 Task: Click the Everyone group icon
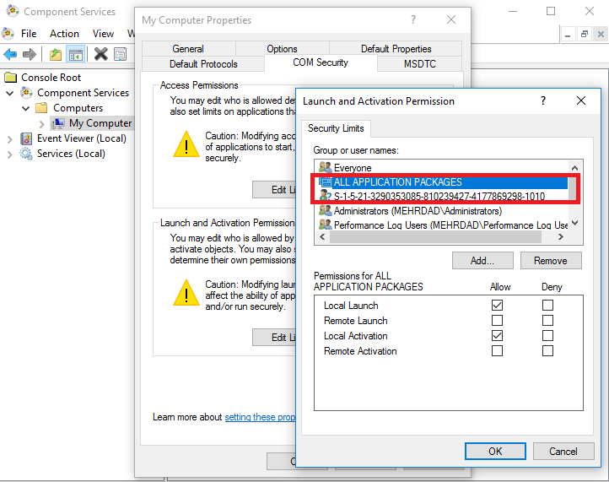[325, 167]
